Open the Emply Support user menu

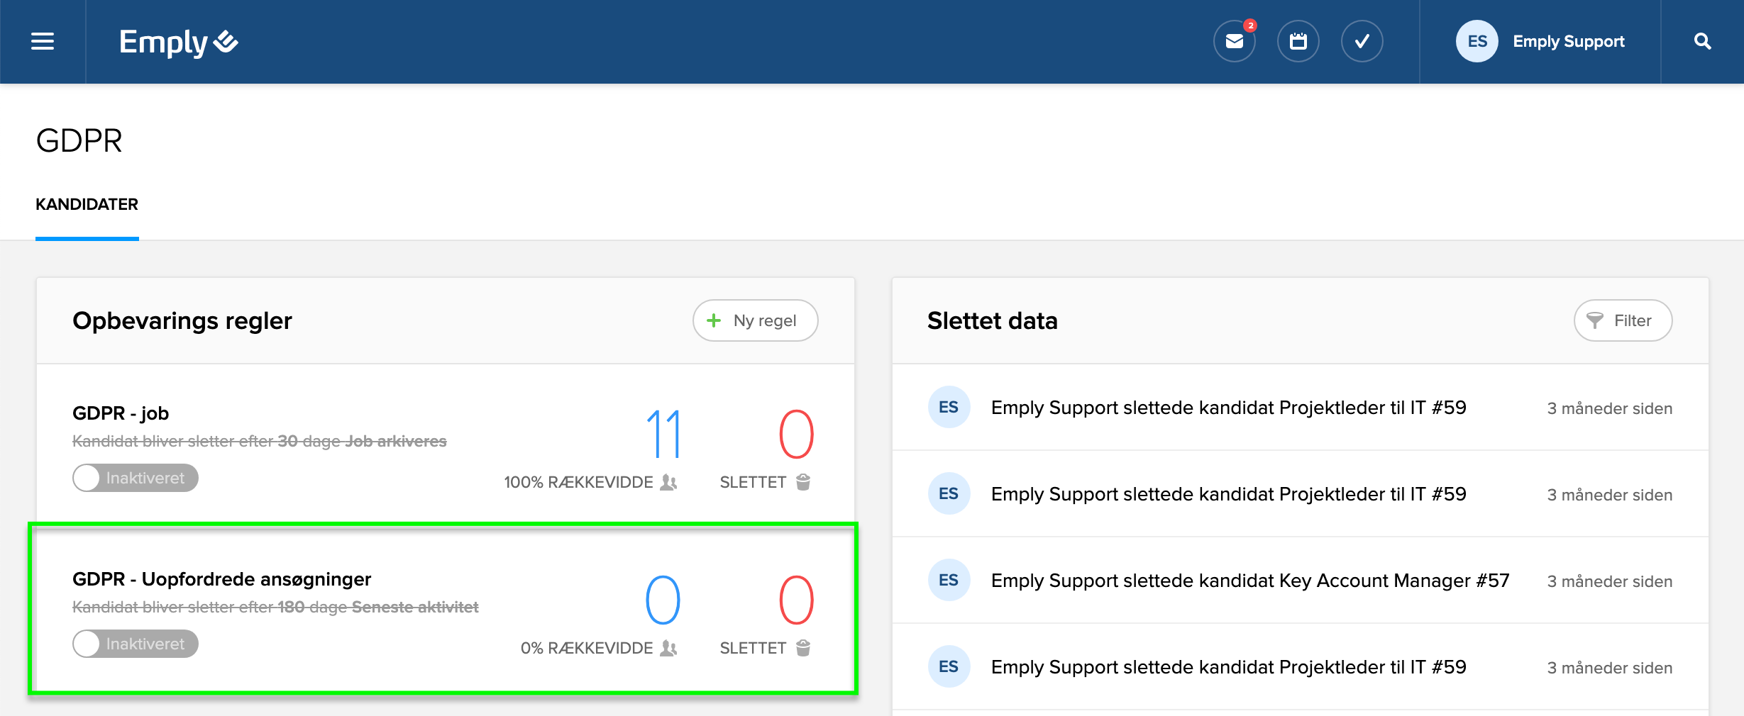[1568, 42]
